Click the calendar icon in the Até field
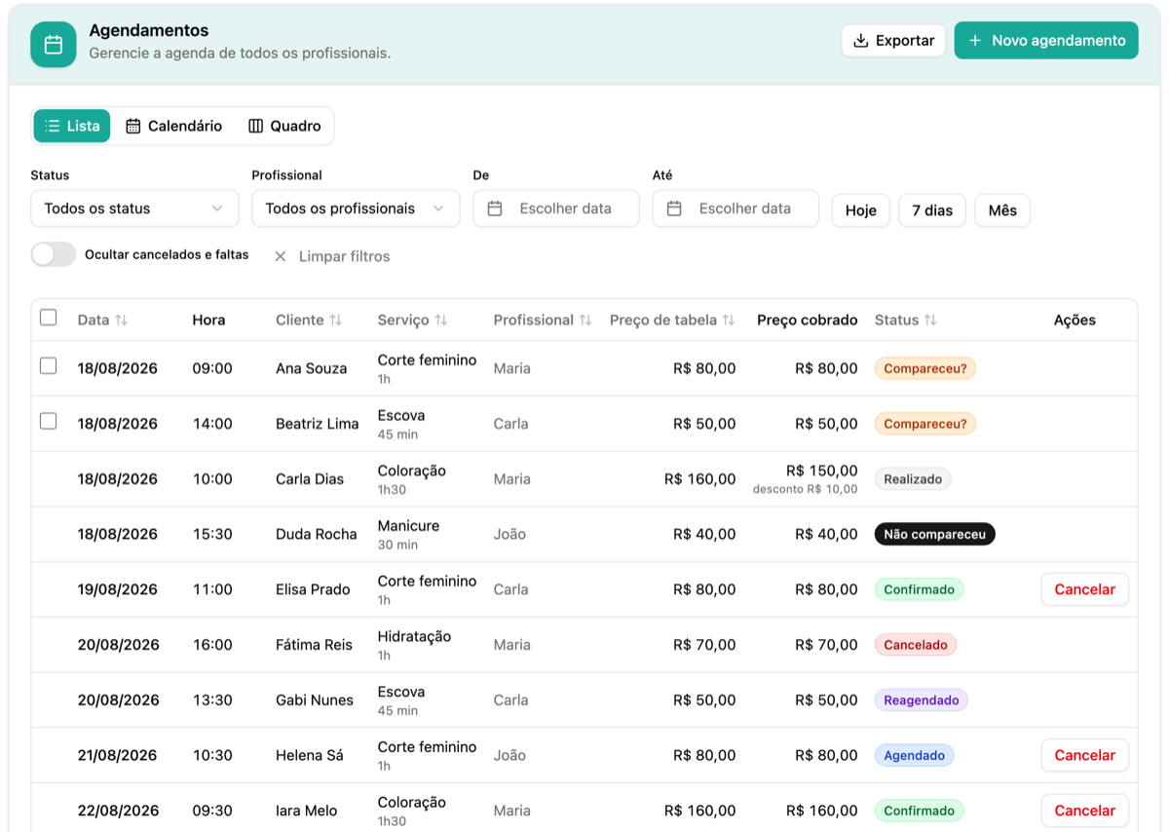1169x832 pixels. (674, 208)
